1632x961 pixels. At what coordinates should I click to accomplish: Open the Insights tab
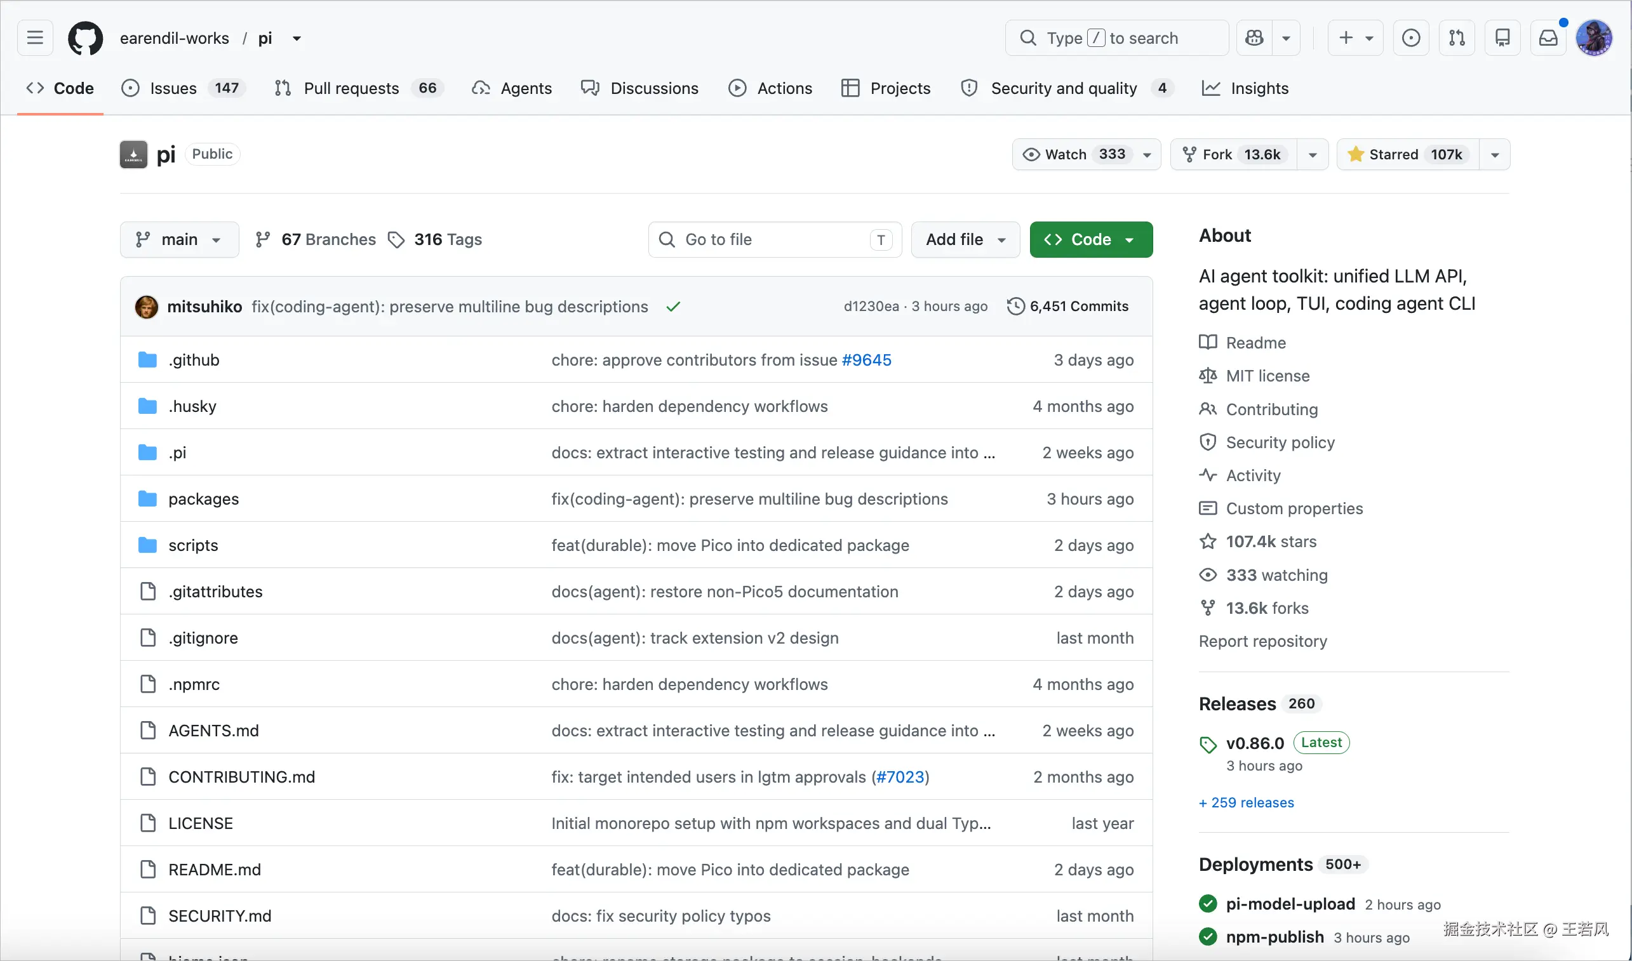(1245, 88)
